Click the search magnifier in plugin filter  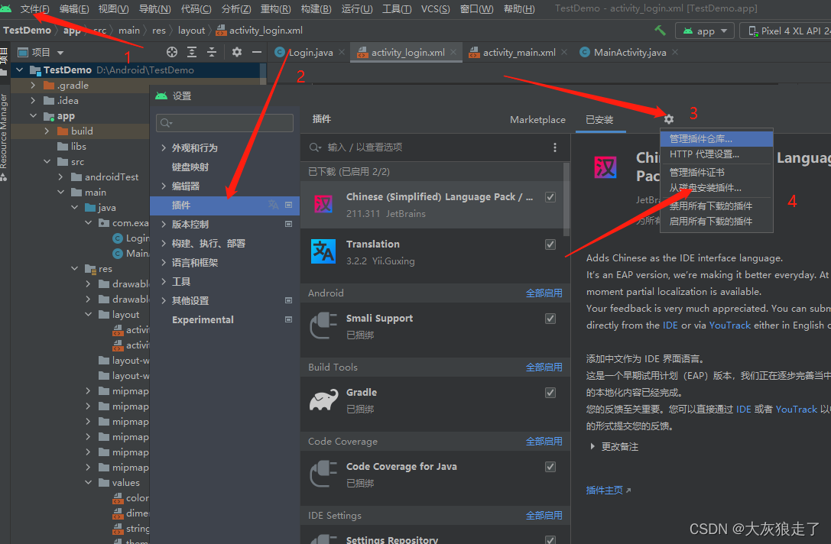(x=315, y=147)
